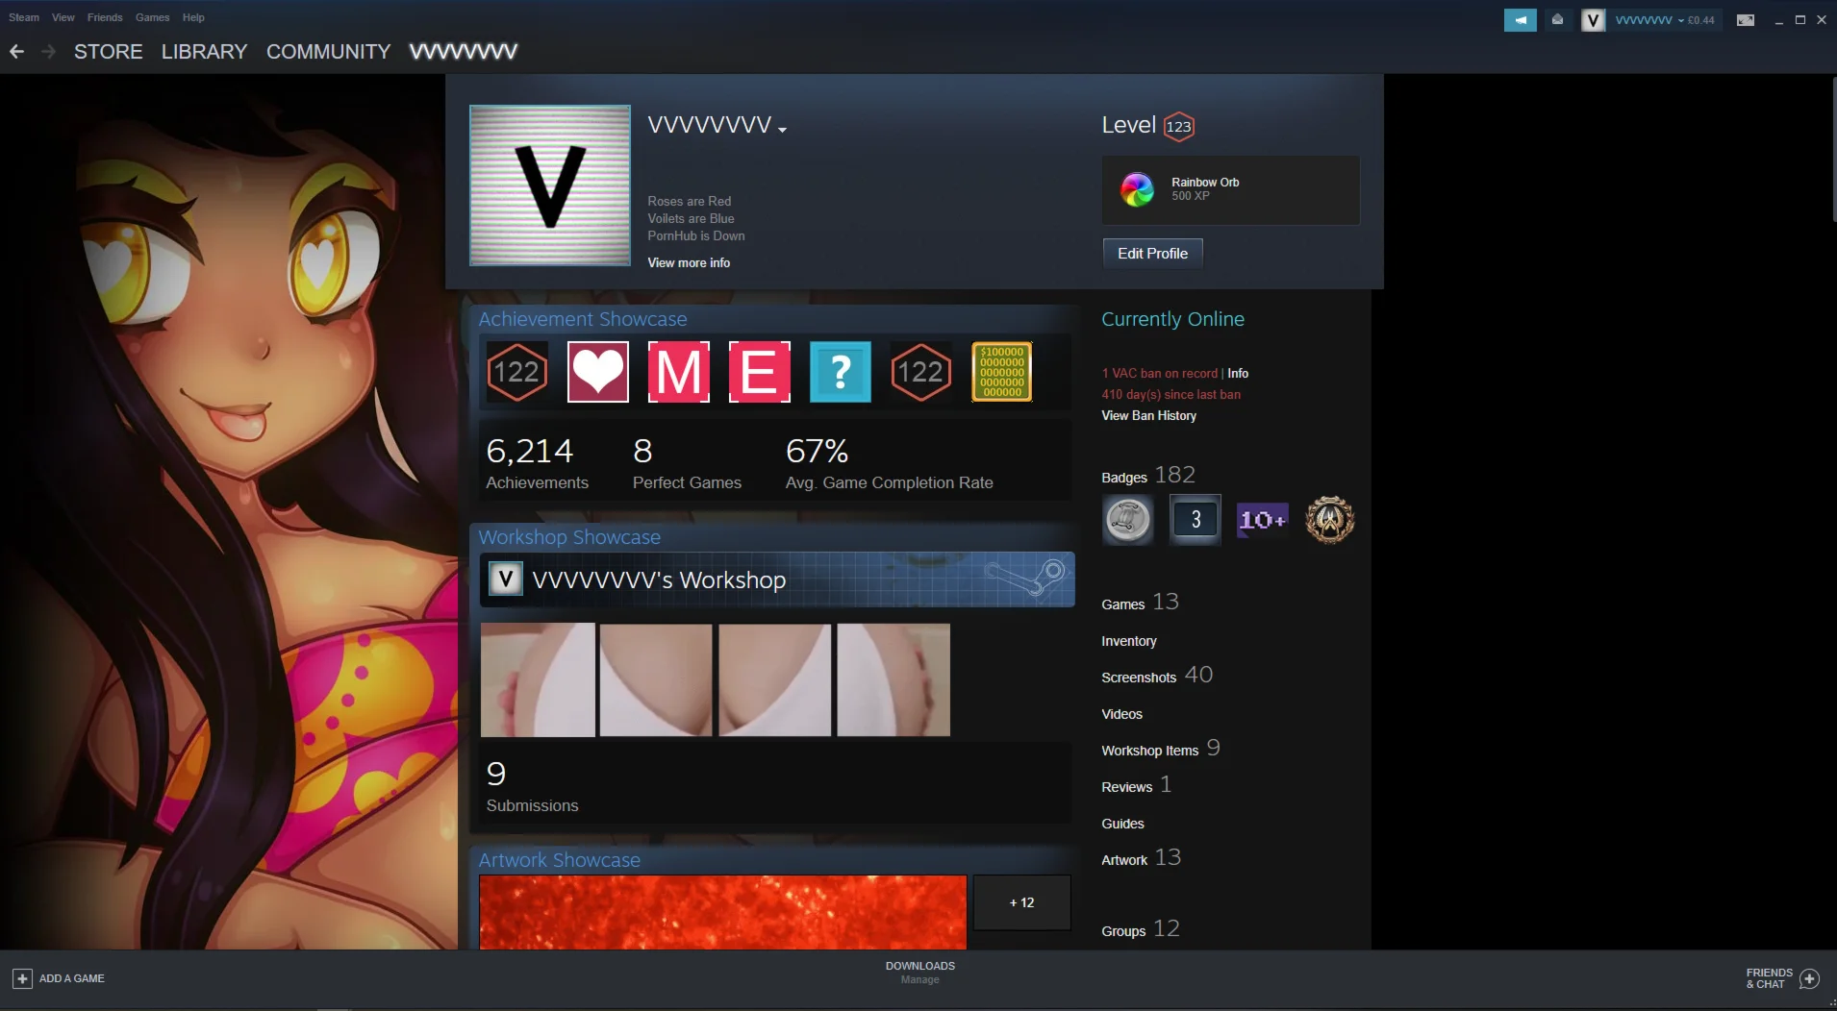Viewport: 1837px width, 1011px height.
Task: Open the inbox notifications icon
Action: (x=1557, y=19)
